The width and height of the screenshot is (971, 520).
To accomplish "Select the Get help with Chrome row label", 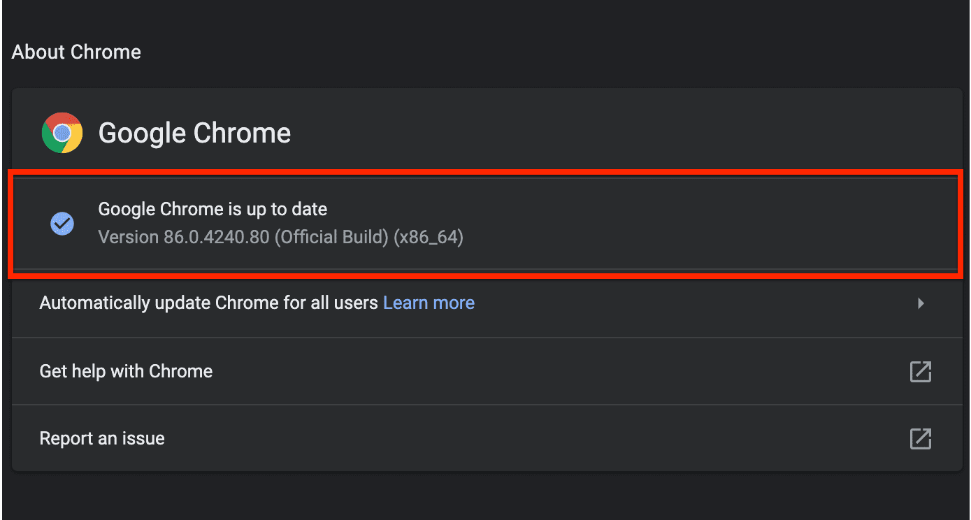I will (126, 371).
